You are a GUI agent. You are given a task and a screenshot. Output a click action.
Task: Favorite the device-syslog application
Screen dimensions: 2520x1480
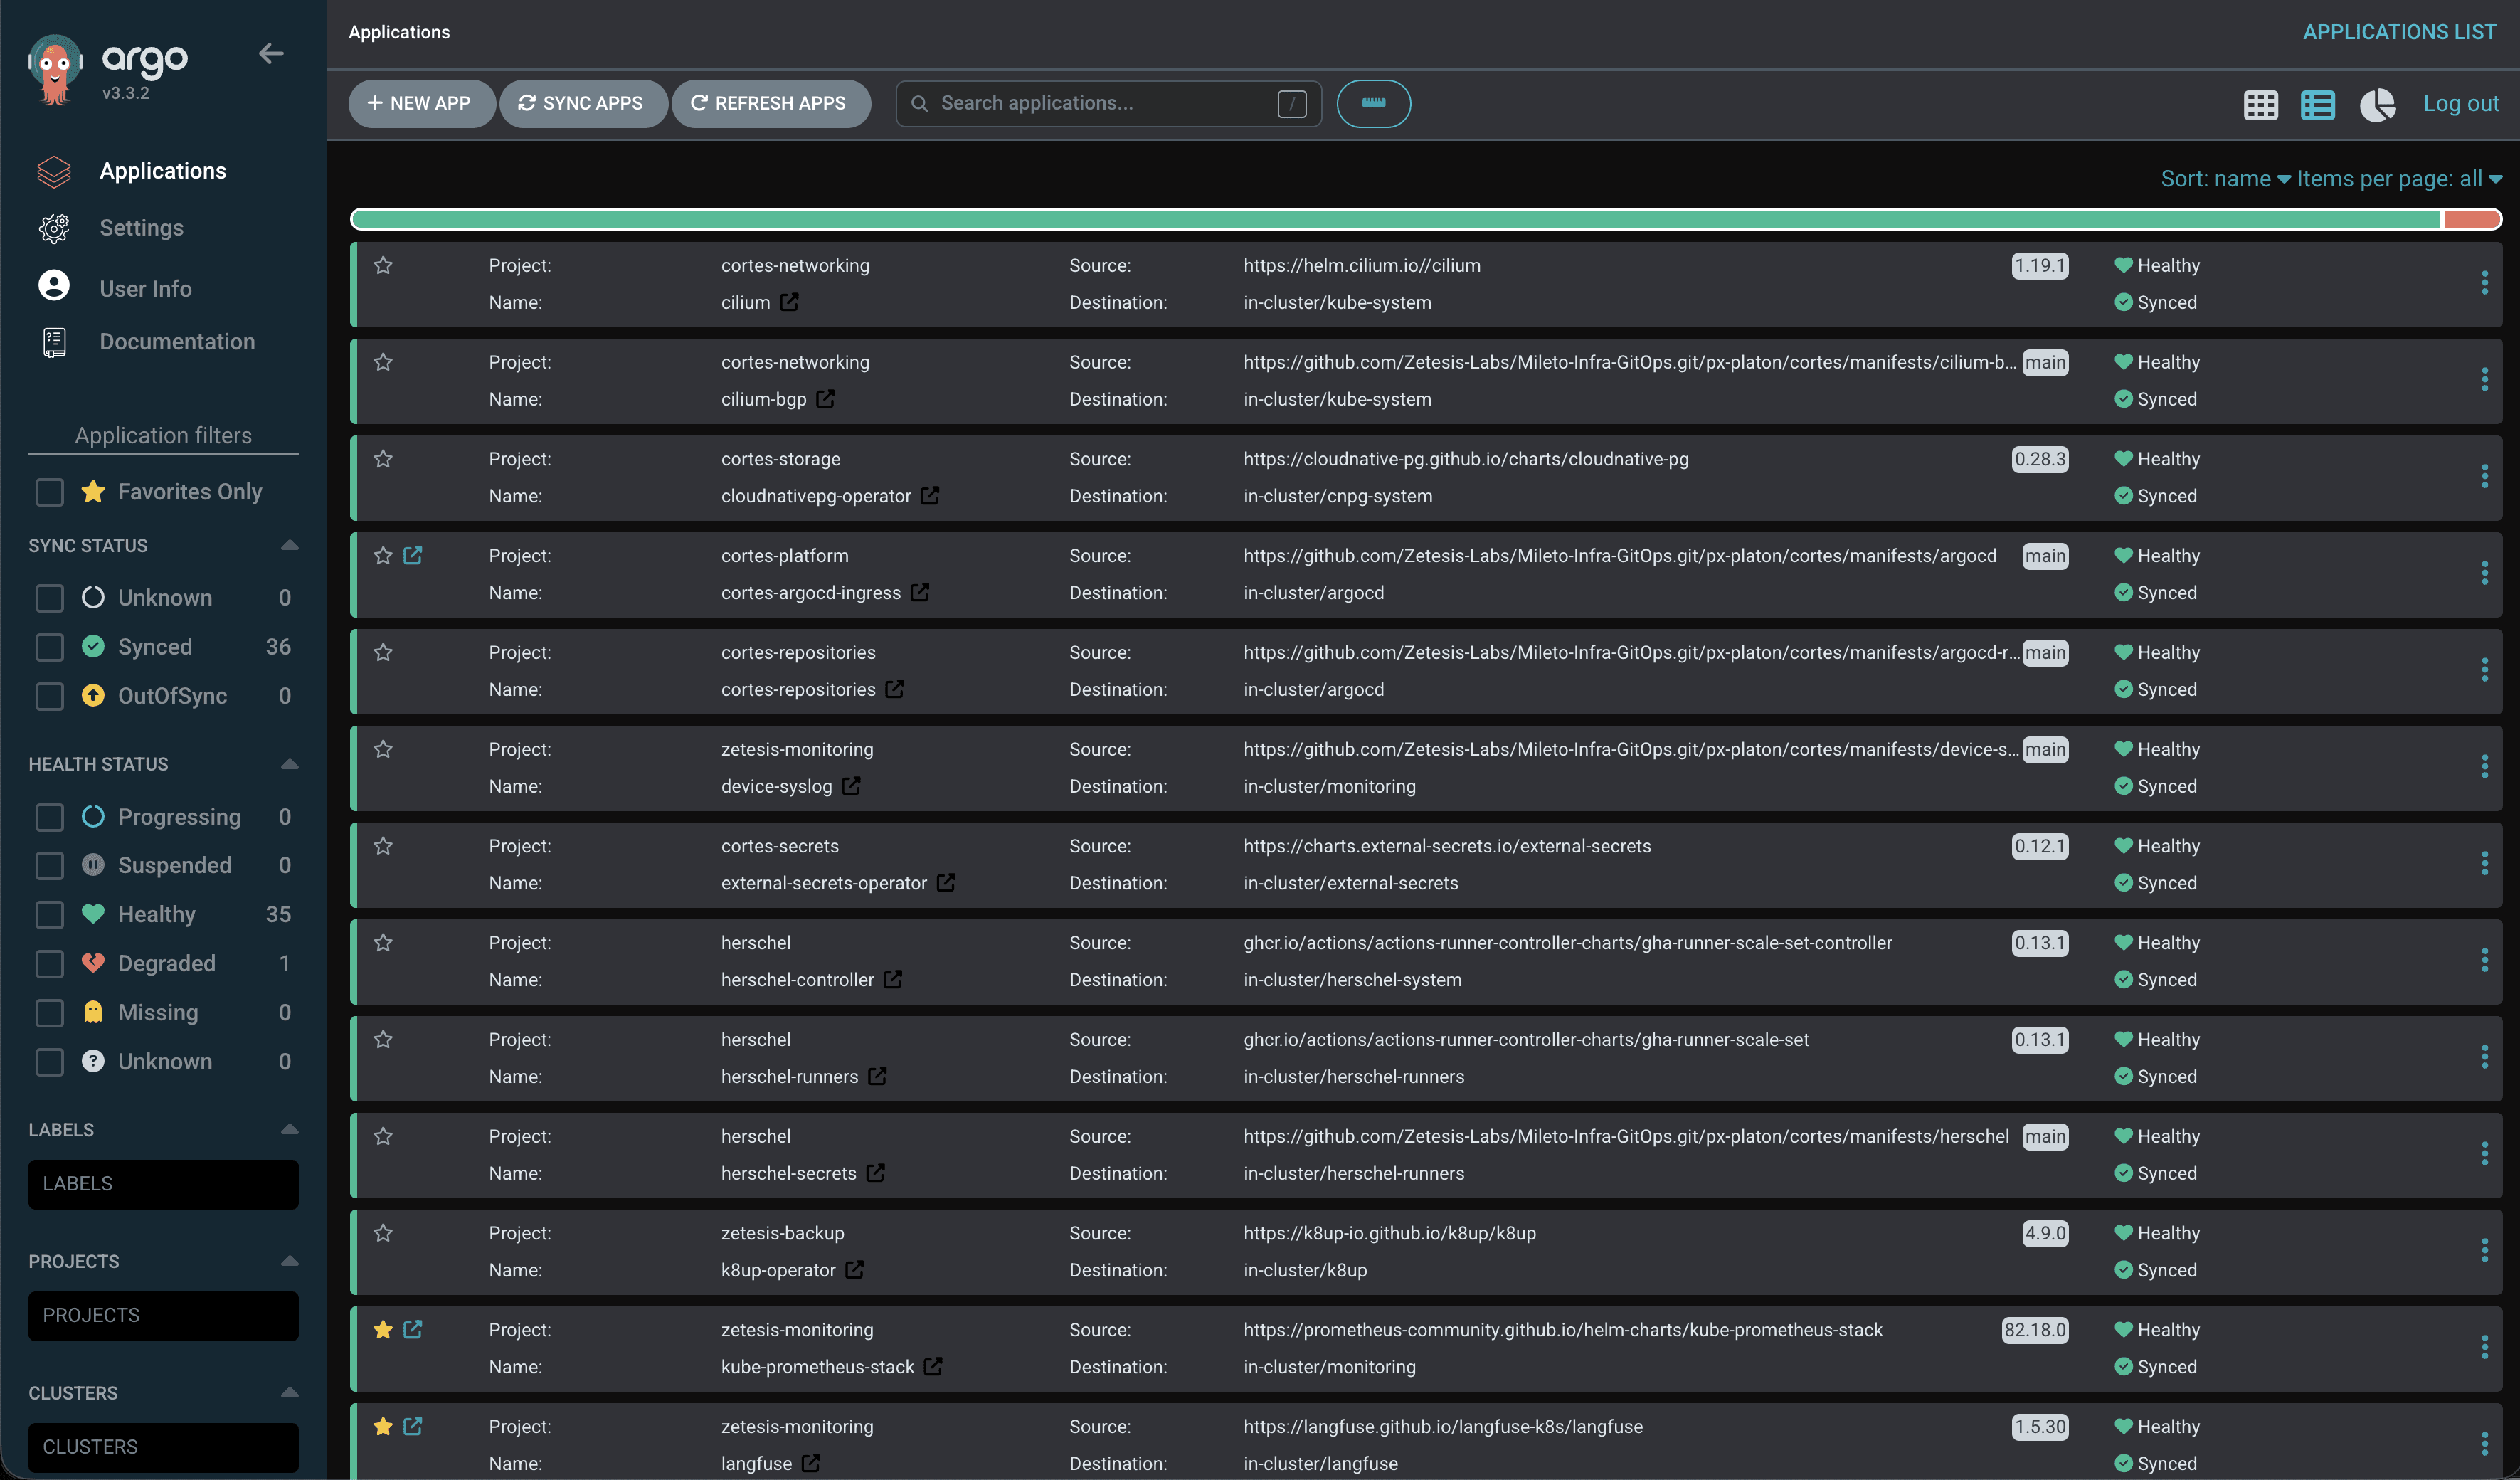click(x=383, y=749)
